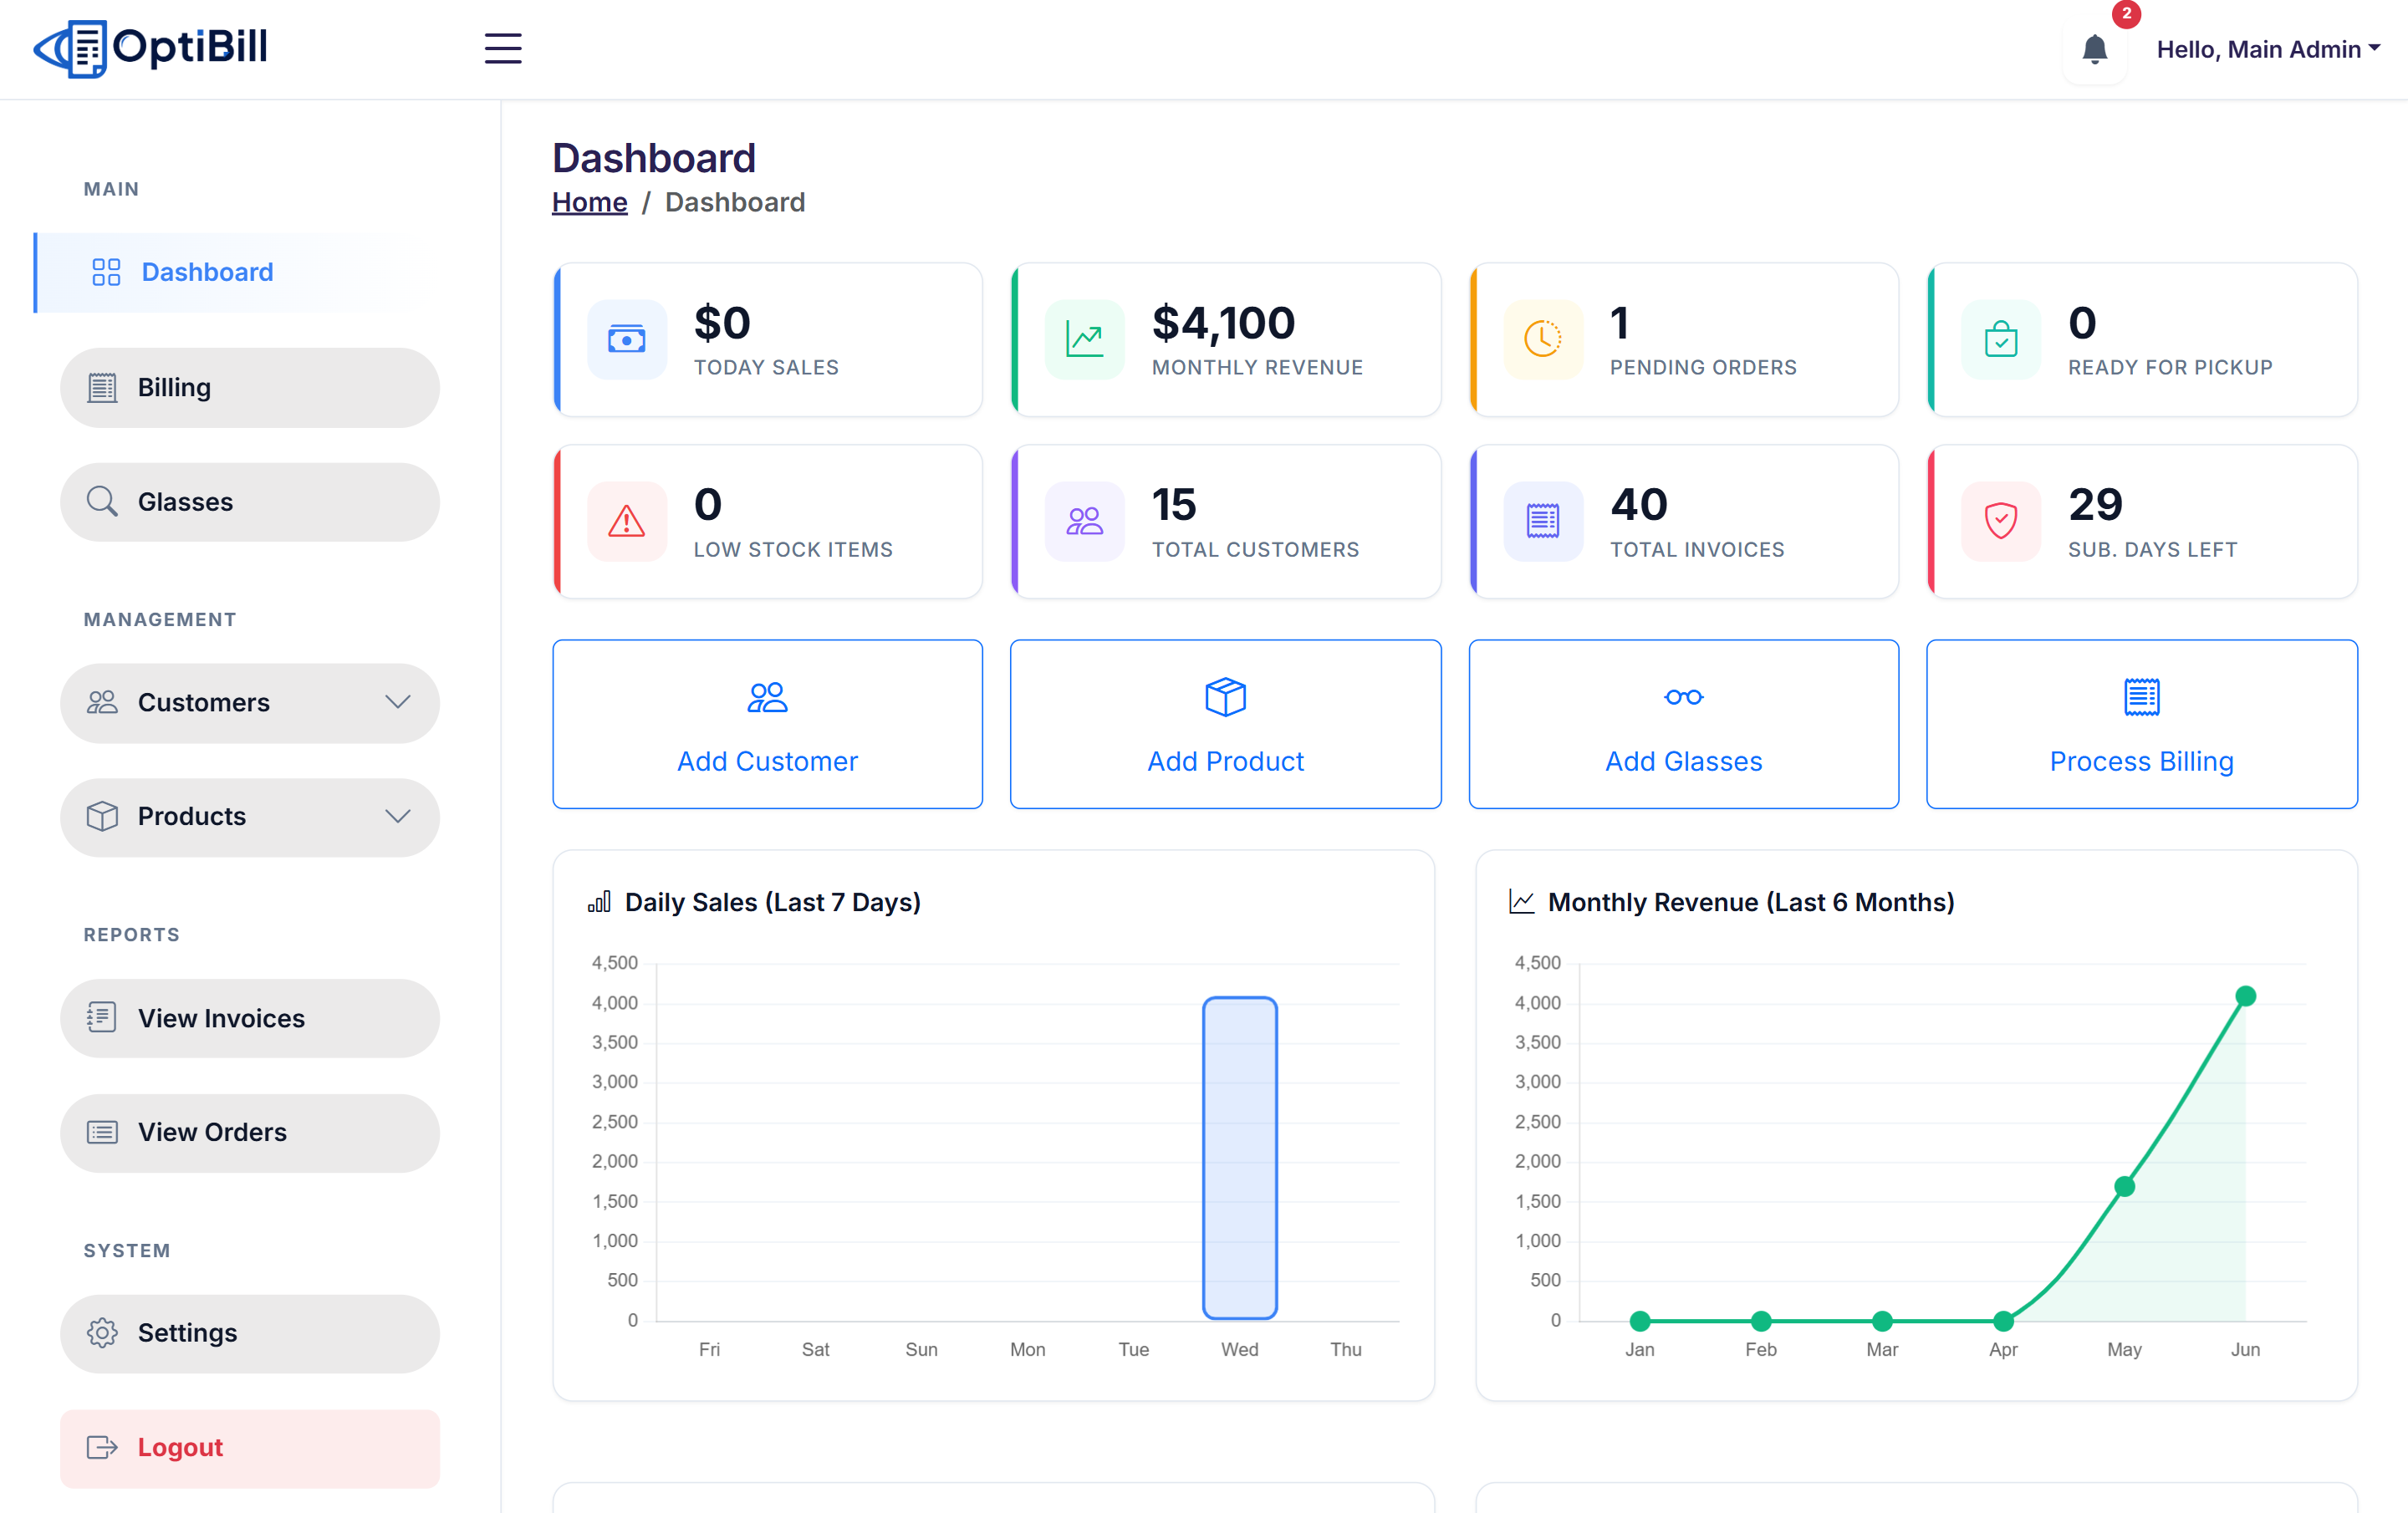Click the 15 total customers value
This screenshot has width=2408, height=1513.
(1174, 505)
